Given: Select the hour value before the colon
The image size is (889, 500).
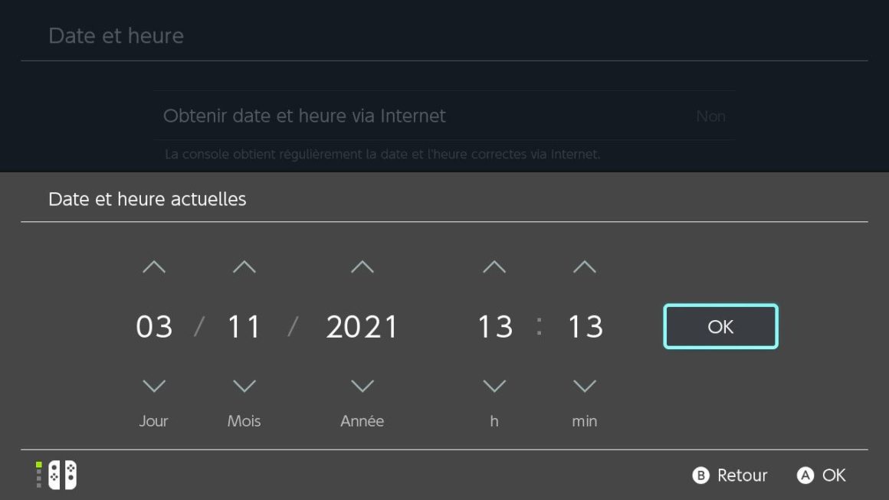Looking at the screenshot, I should point(495,327).
